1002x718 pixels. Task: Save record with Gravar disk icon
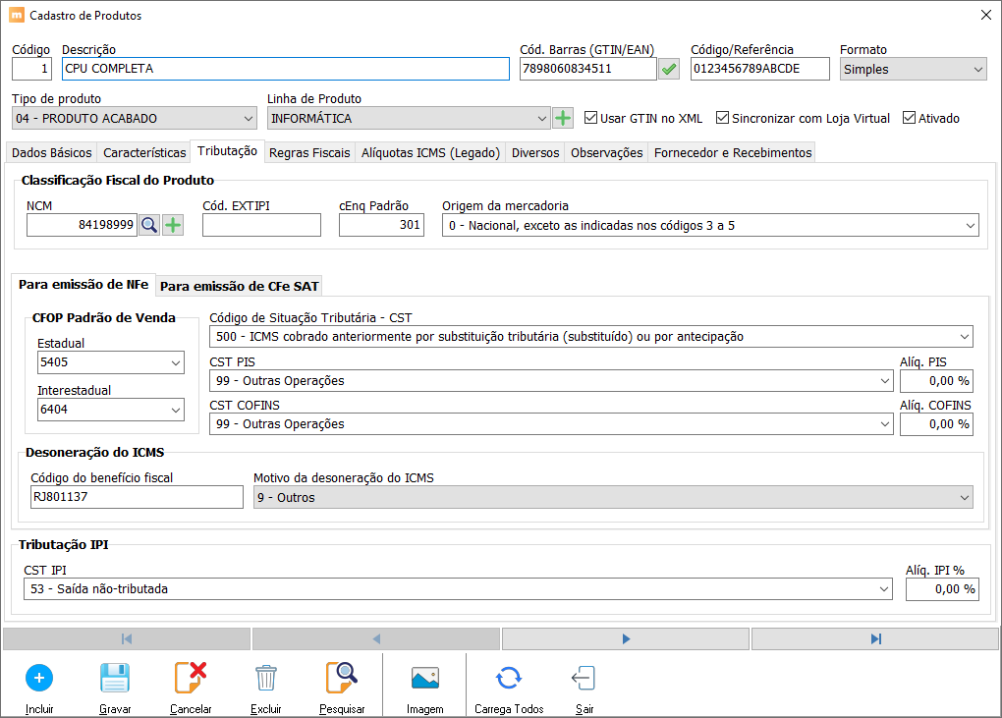point(115,678)
